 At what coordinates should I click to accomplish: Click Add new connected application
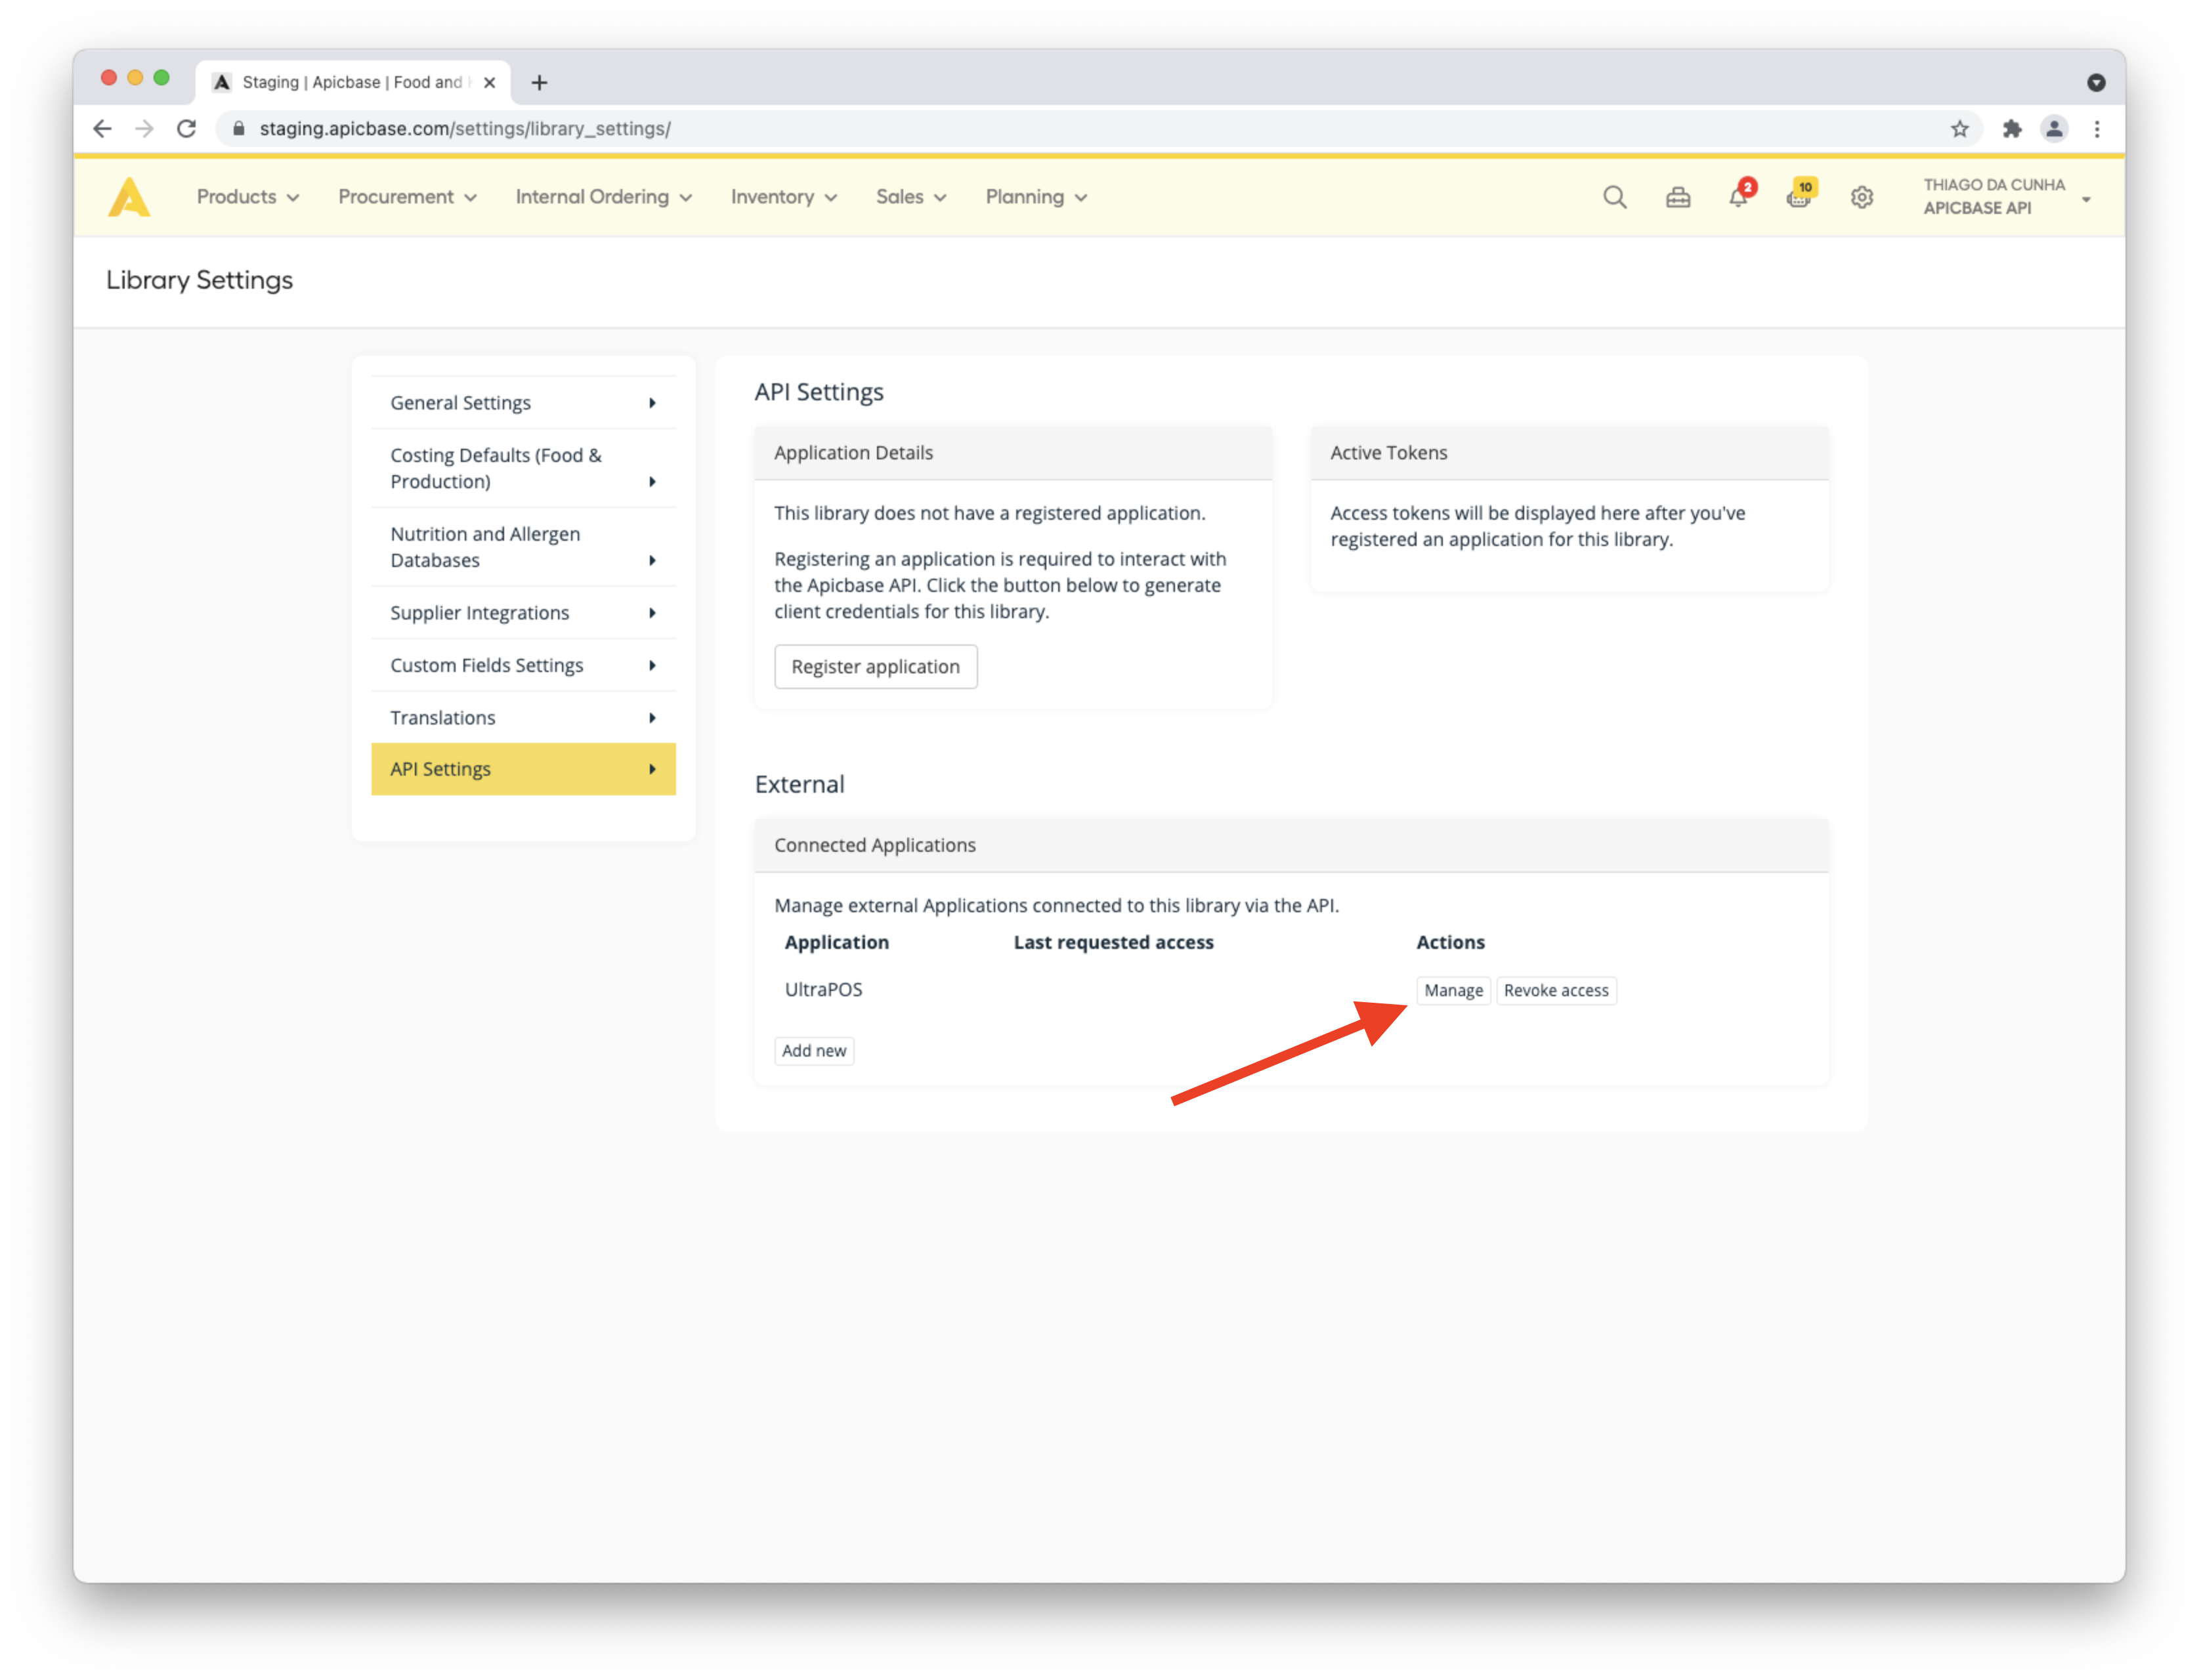coord(814,1050)
